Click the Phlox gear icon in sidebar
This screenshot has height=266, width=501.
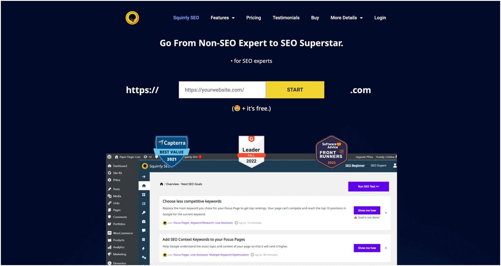[109, 180]
